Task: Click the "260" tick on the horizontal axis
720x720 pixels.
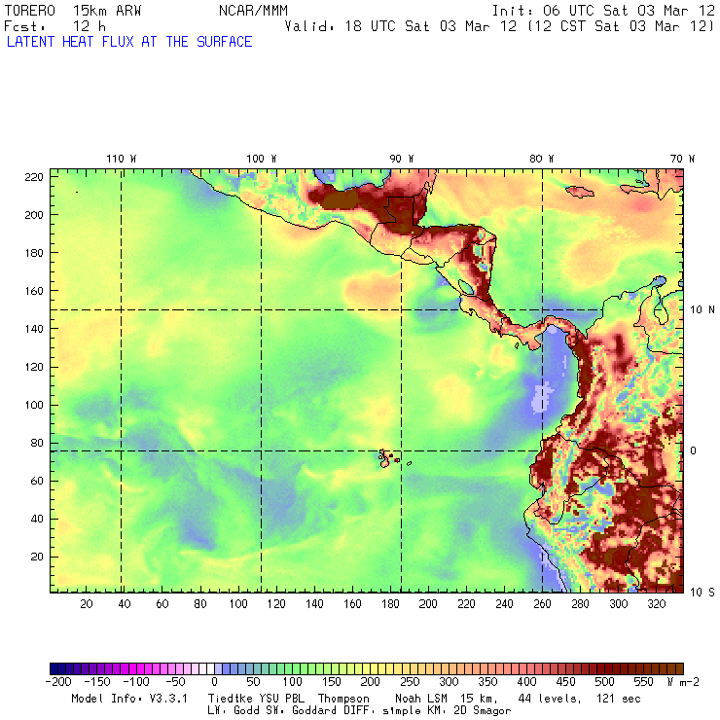Action: (x=542, y=604)
